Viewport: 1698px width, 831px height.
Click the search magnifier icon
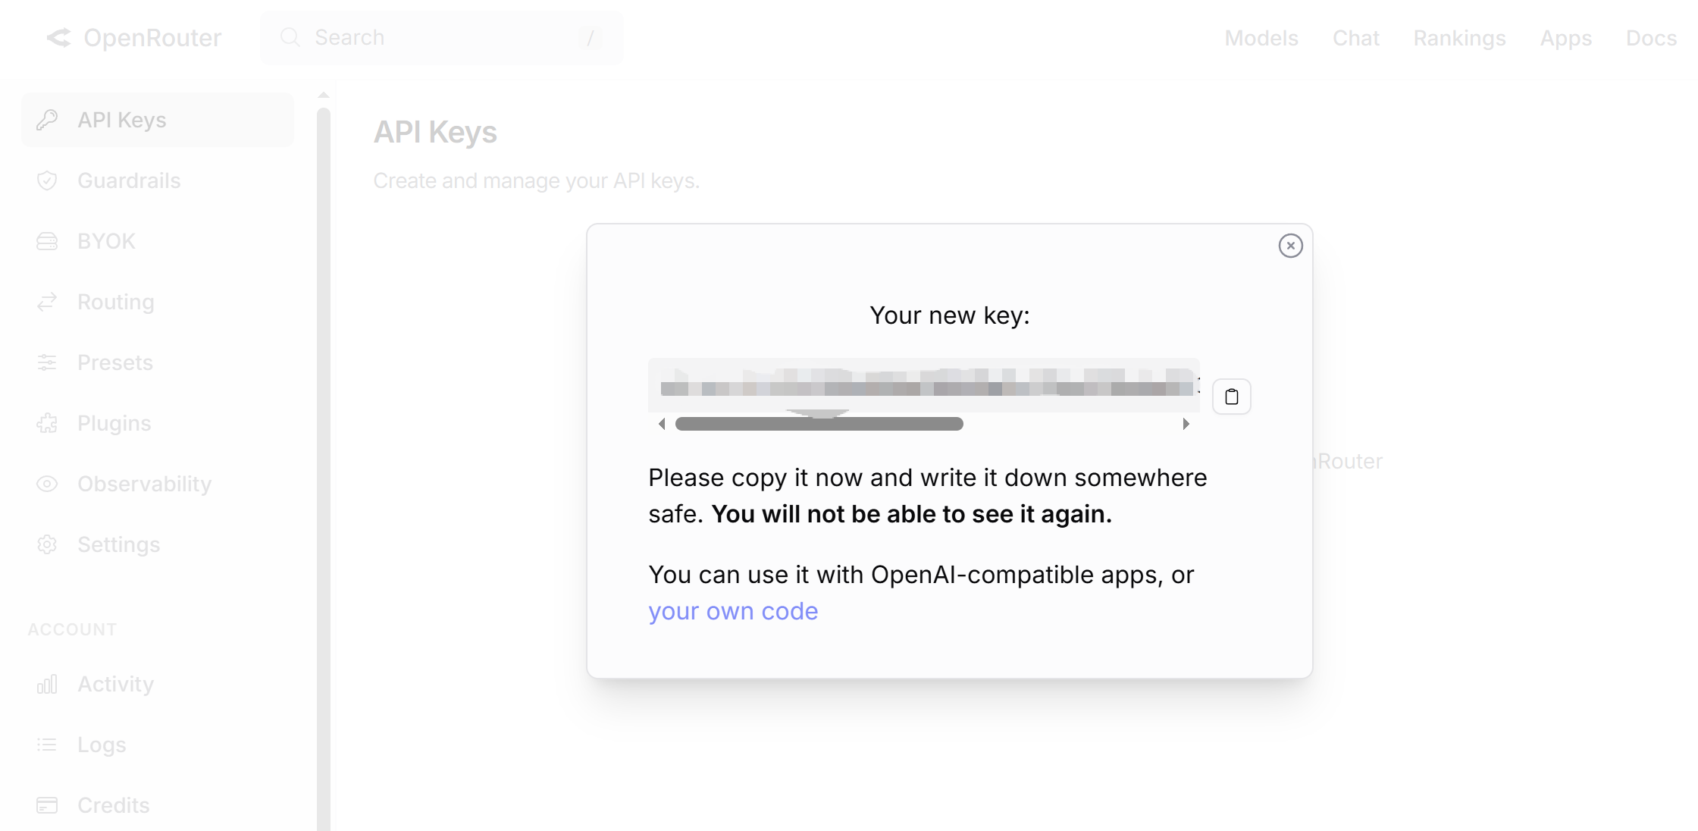pyautogui.click(x=290, y=37)
